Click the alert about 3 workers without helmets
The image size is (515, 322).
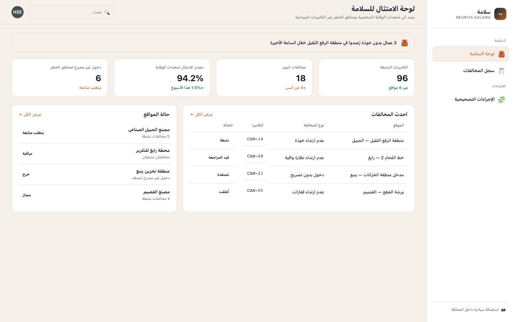[x=213, y=43]
